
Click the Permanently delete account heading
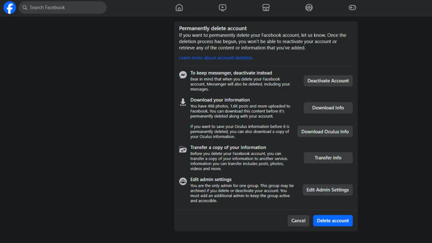pos(213,28)
